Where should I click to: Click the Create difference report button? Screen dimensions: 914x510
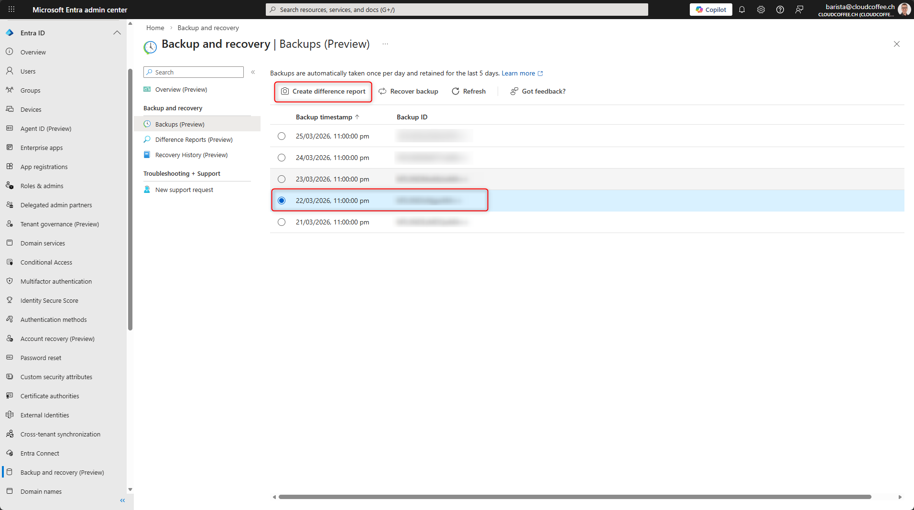pyautogui.click(x=323, y=91)
